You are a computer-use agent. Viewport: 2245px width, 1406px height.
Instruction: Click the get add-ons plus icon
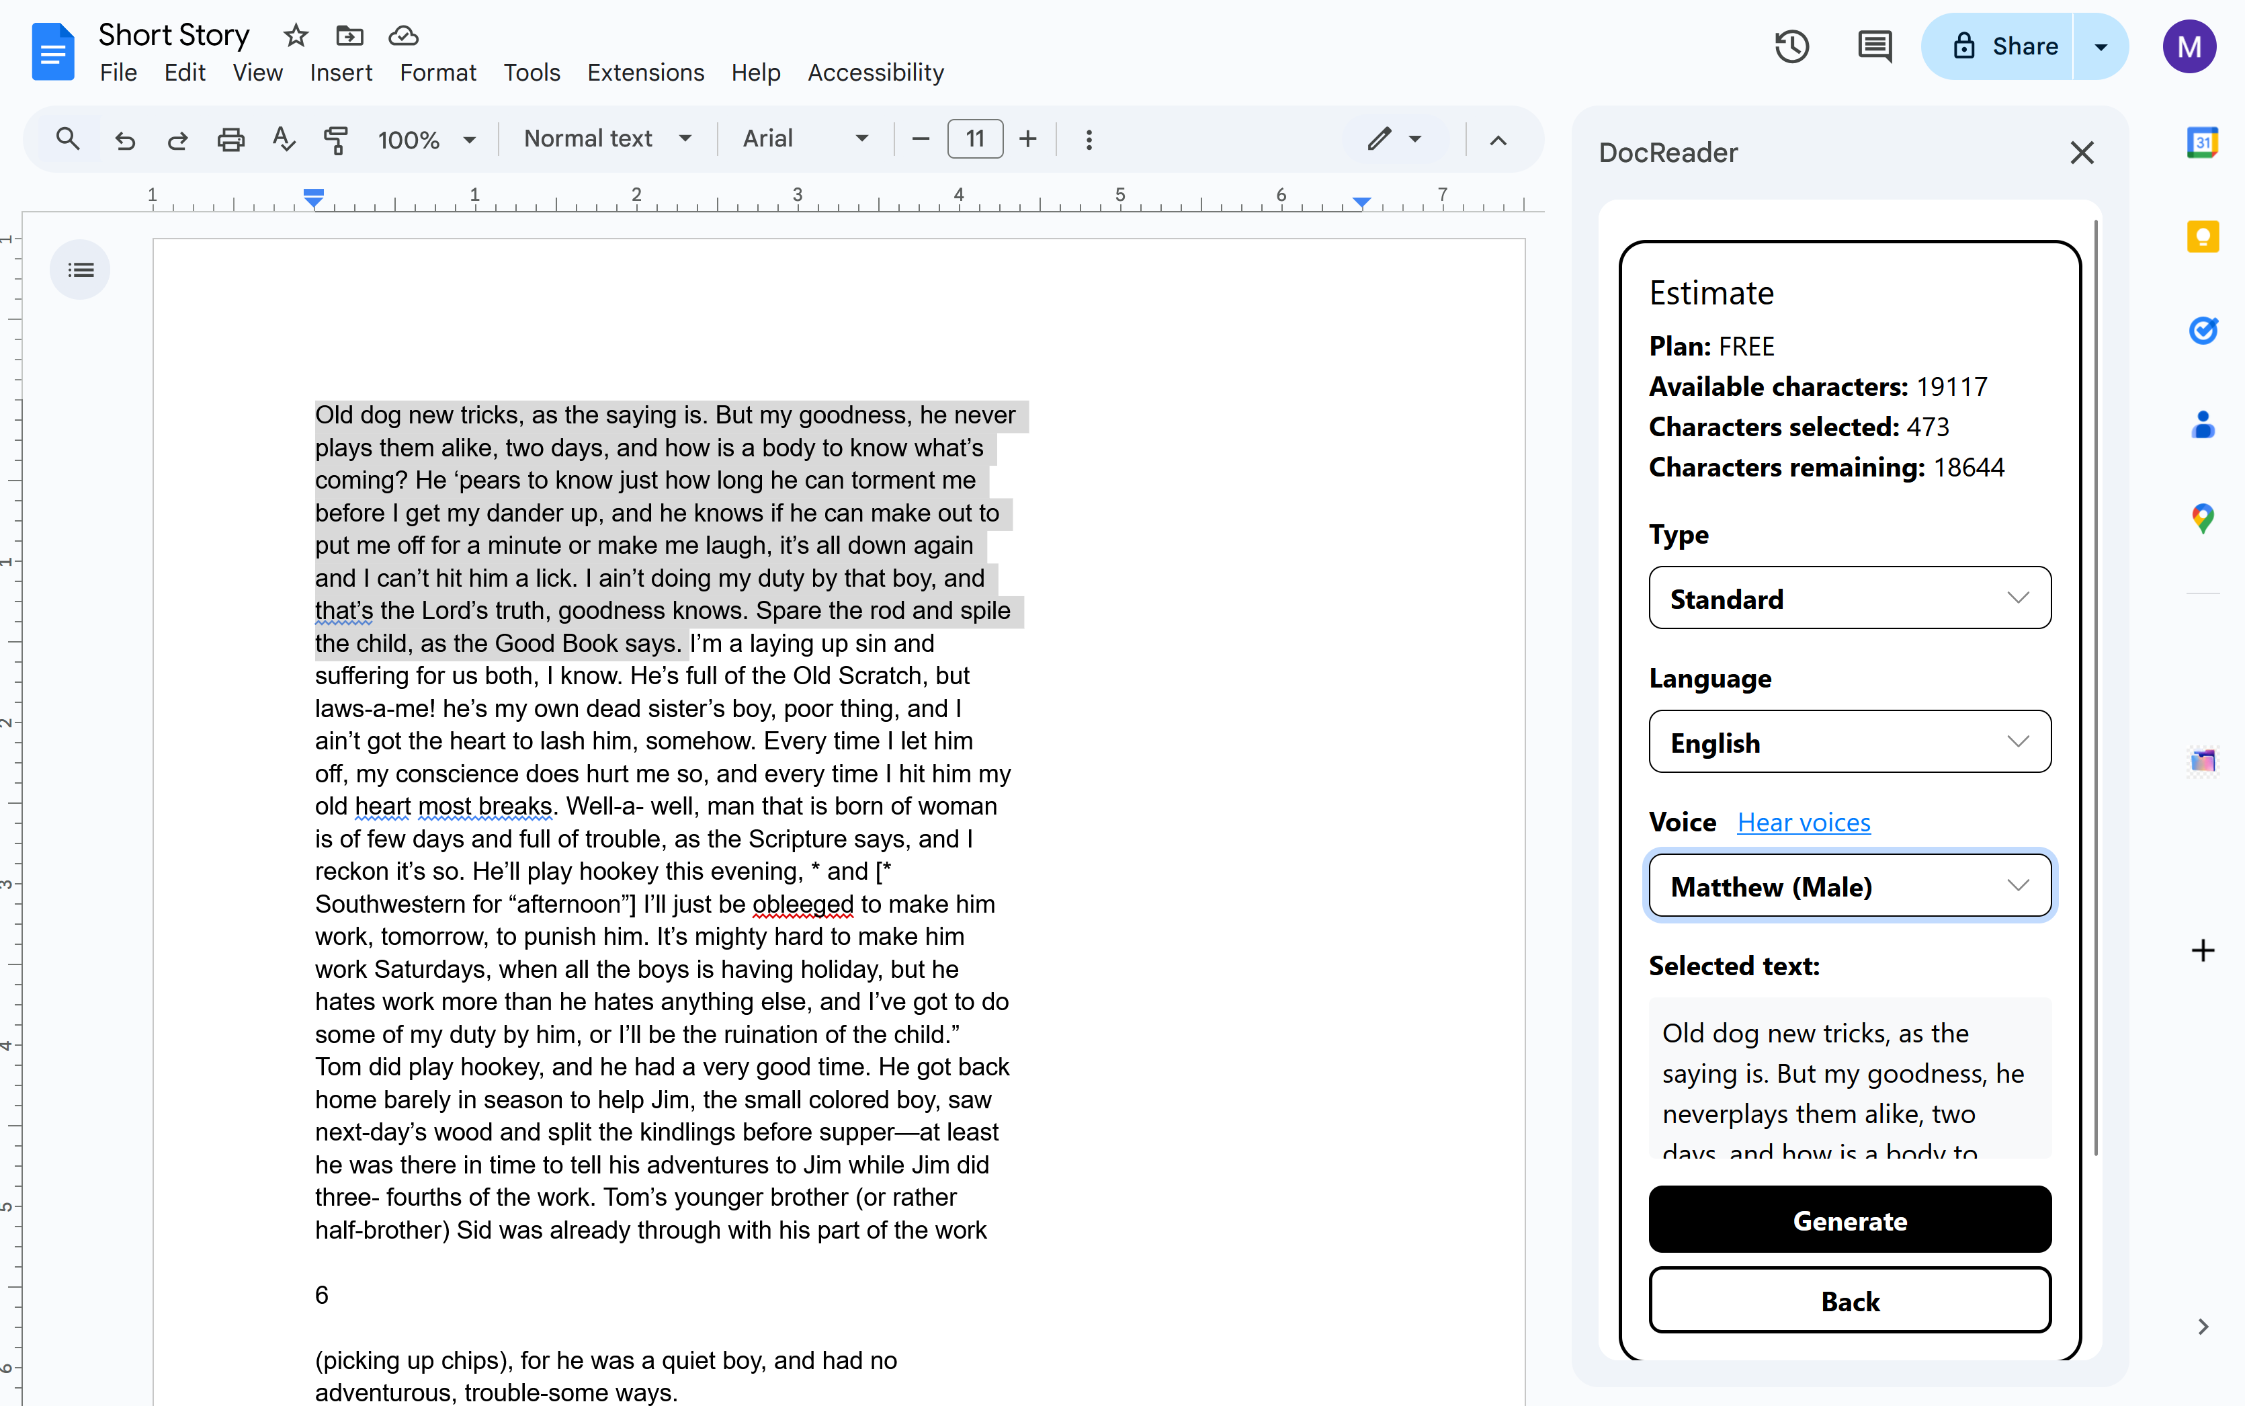2202,950
